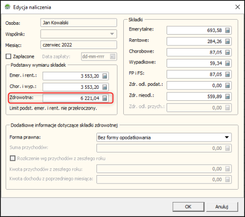Image resolution: width=245 pixels, height=217 pixels.
Task: Open calculator for Emer. i rent. base
Action: pos(105,76)
